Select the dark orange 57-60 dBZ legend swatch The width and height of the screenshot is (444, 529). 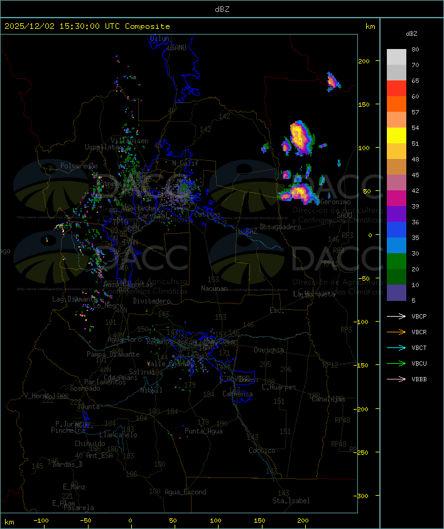point(396,104)
